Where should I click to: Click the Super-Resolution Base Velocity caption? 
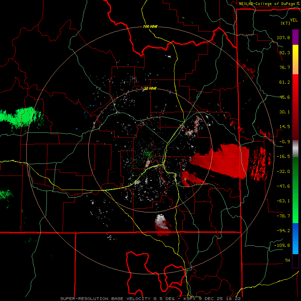click(150, 299)
